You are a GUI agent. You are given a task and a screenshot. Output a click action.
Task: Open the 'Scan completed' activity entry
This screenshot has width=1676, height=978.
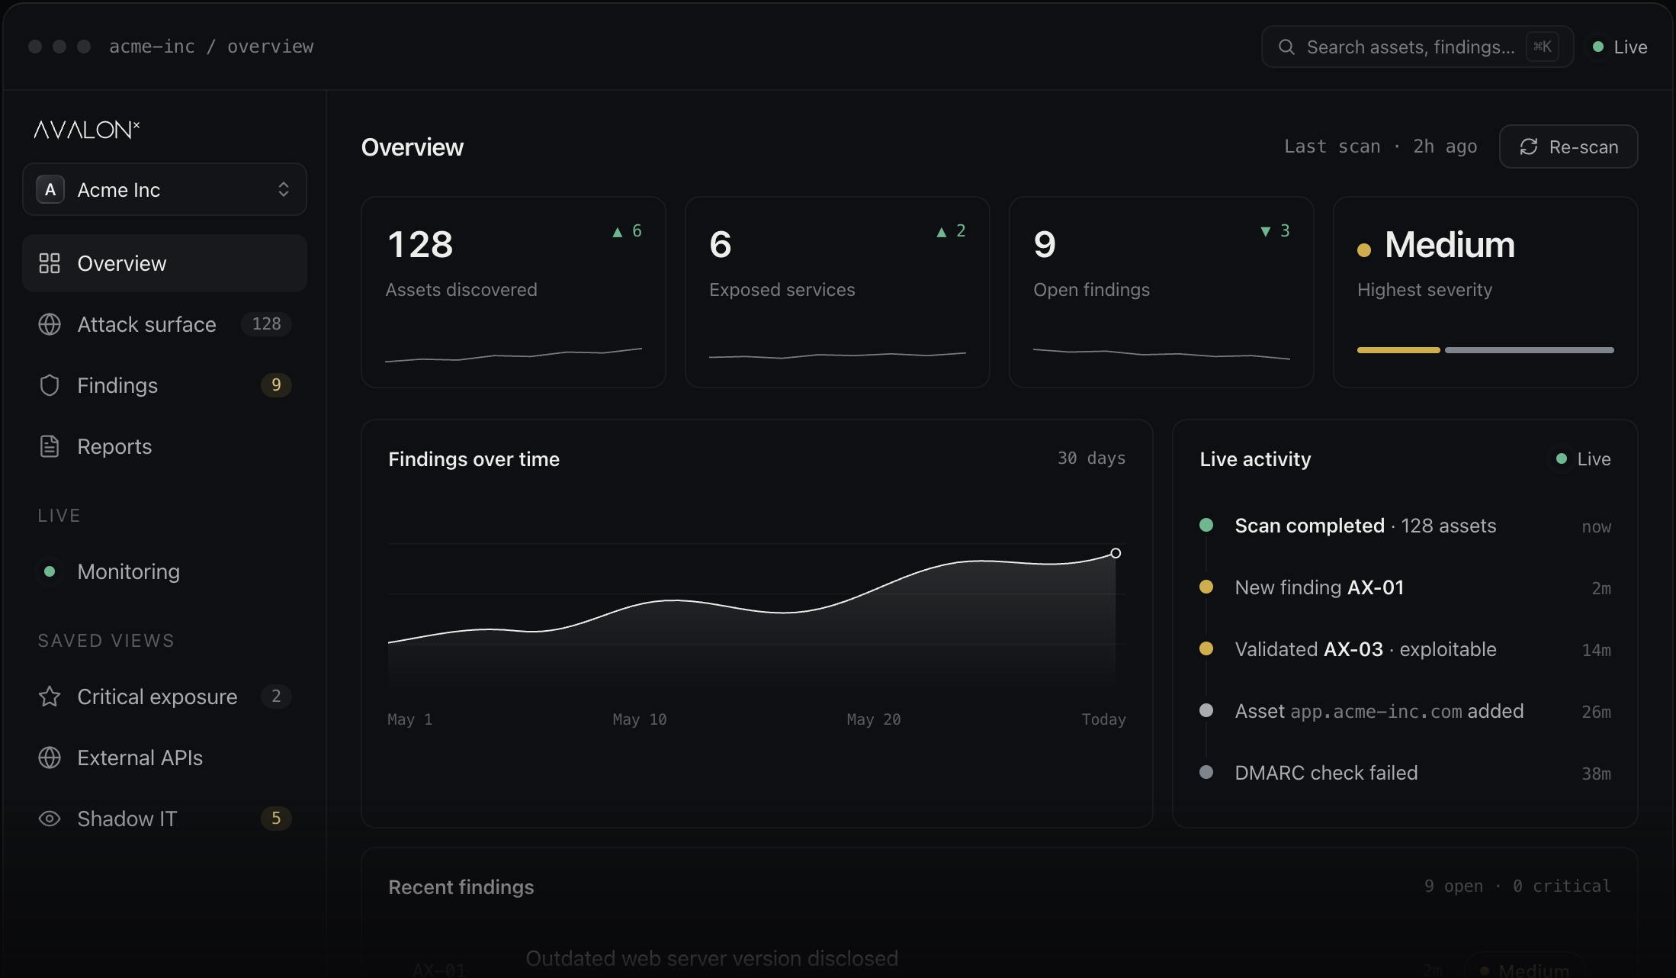1405,526
